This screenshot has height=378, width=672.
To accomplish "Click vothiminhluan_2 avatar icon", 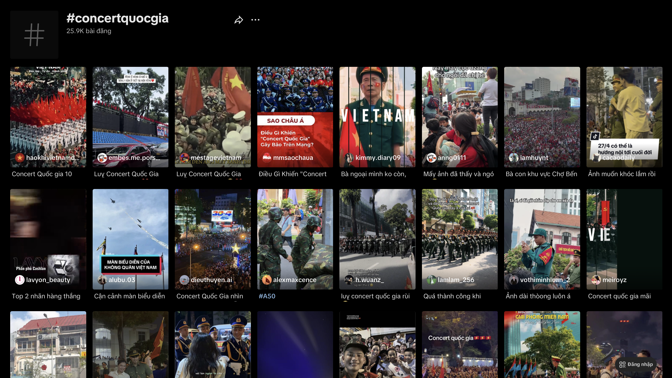I will [x=514, y=280].
